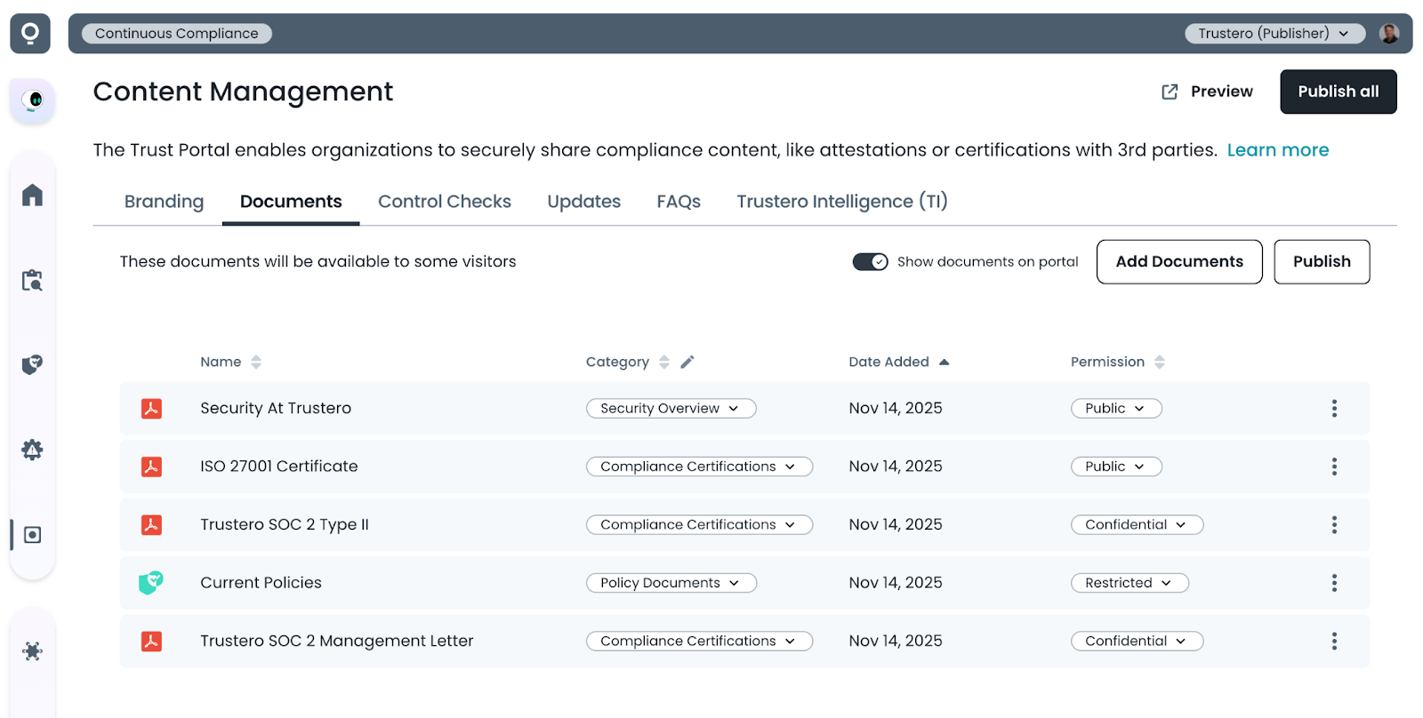
Task: Sort the table by Name column
Action: (x=256, y=362)
